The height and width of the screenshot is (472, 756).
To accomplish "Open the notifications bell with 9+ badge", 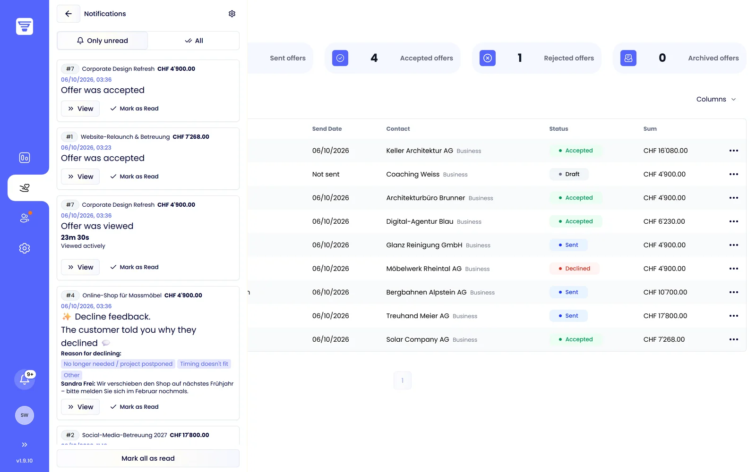I will (25, 379).
